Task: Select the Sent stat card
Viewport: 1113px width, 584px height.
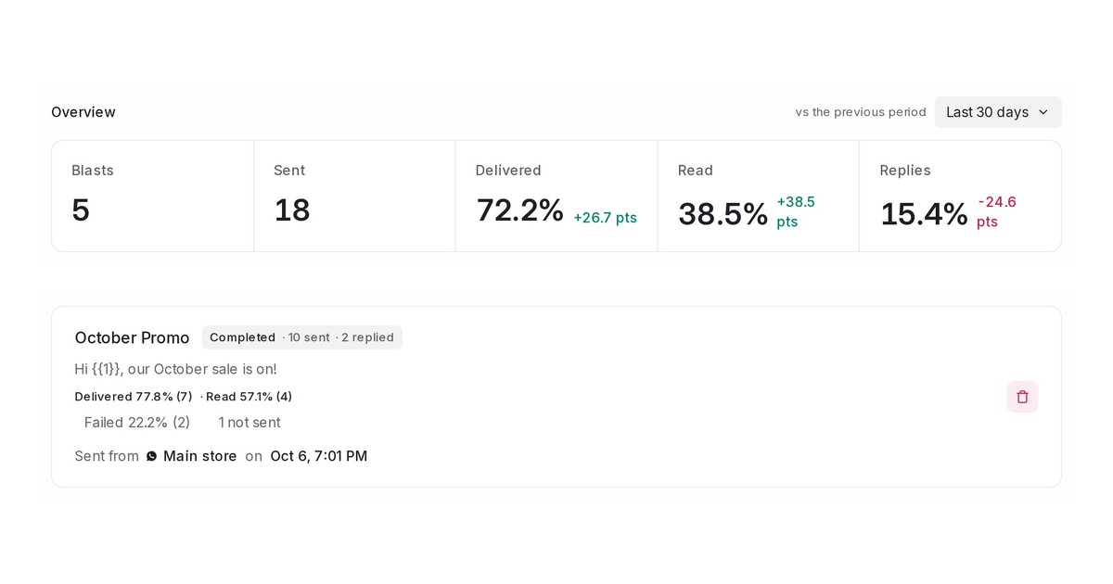Action: 354,196
